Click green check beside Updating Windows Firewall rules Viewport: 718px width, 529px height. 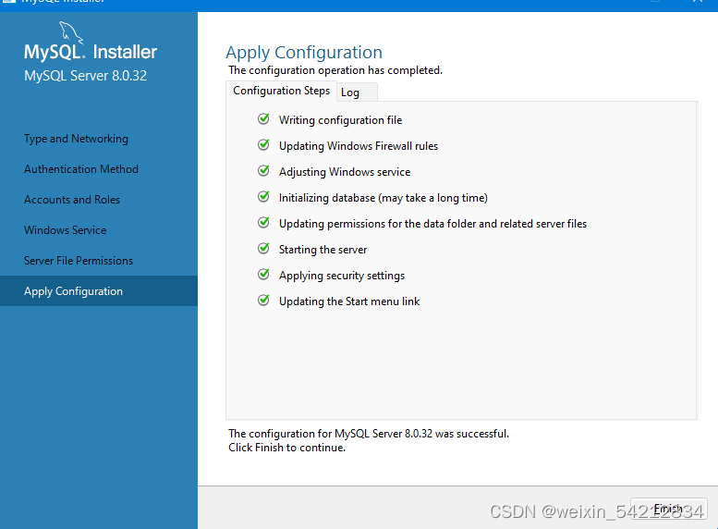coord(263,145)
